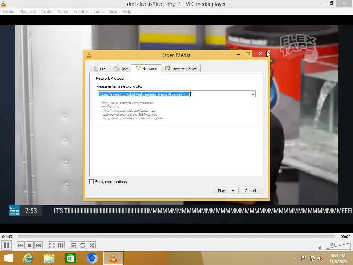Viewport: 353px width, 265px height.
Task: Click VLC cone icon in main window title bar
Action: [x=3, y=3]
